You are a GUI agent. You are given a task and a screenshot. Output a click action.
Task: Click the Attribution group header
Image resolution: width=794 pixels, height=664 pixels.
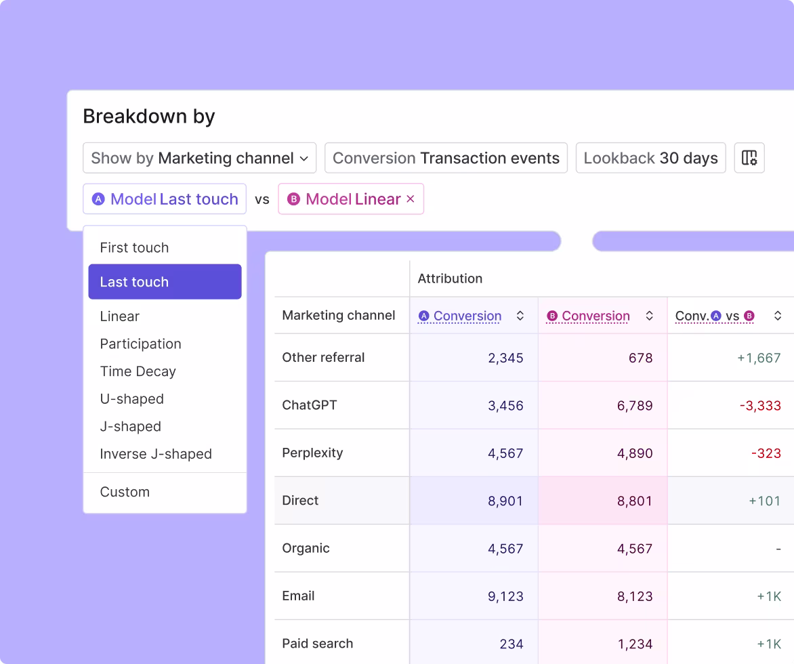coord(450,278)
